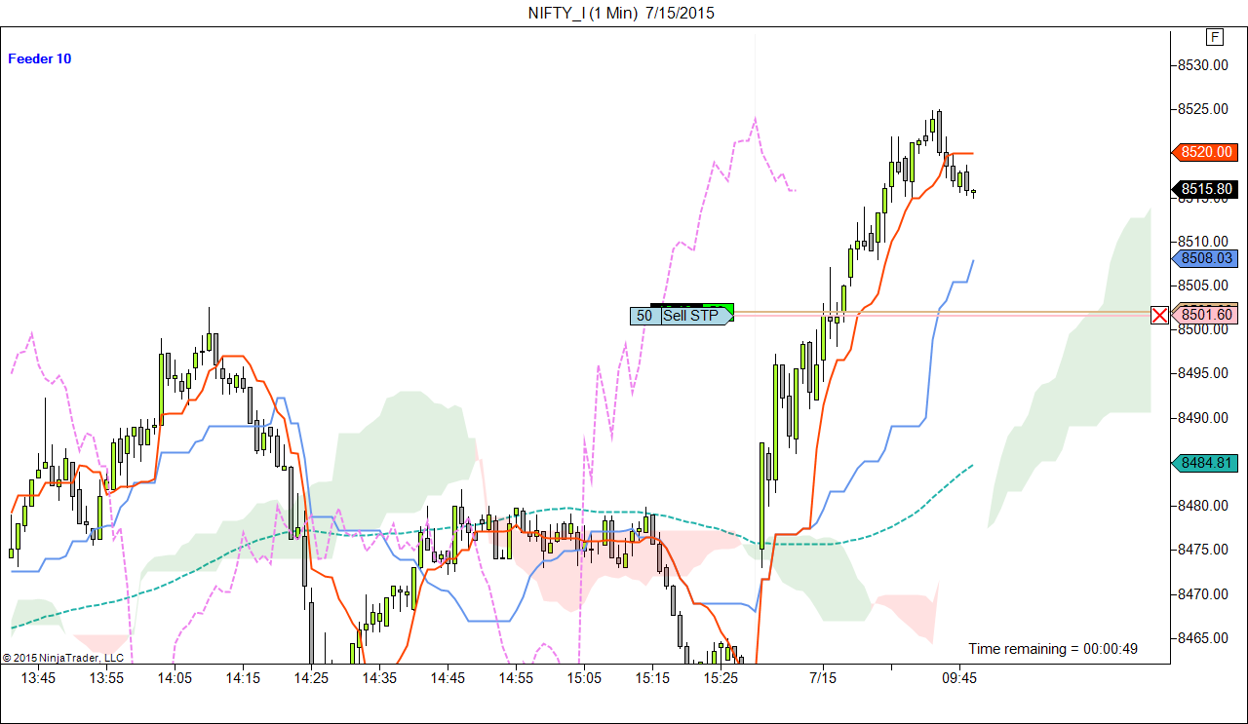
Task: Click the 13:45 time axis label
Action: pyautogui.click(x=38, y=678)
